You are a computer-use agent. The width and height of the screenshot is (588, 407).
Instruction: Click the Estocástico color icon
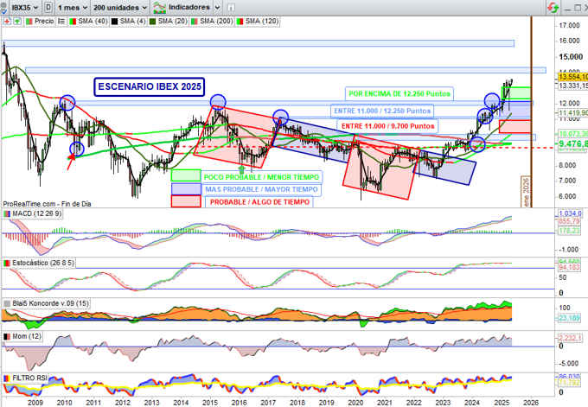(x=7, y=263)
